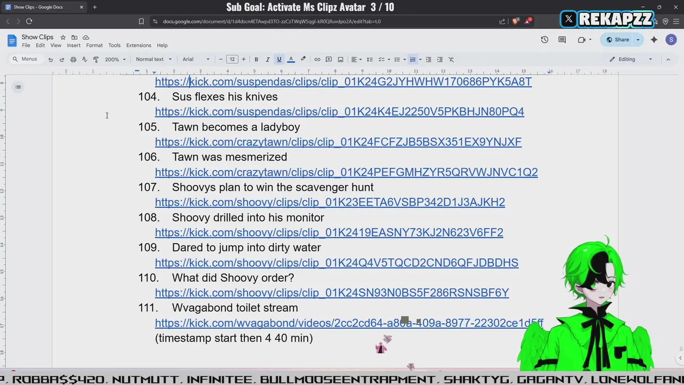
Task: Click the Brave shields icon
Action: coord(515,21)
